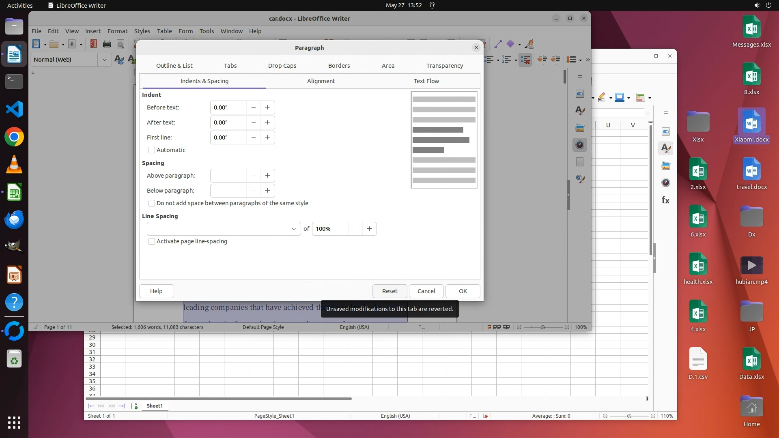Check 'Do not add space between paragraphs'
This screenshot has width=779, height=438.
tap(152, 203)
